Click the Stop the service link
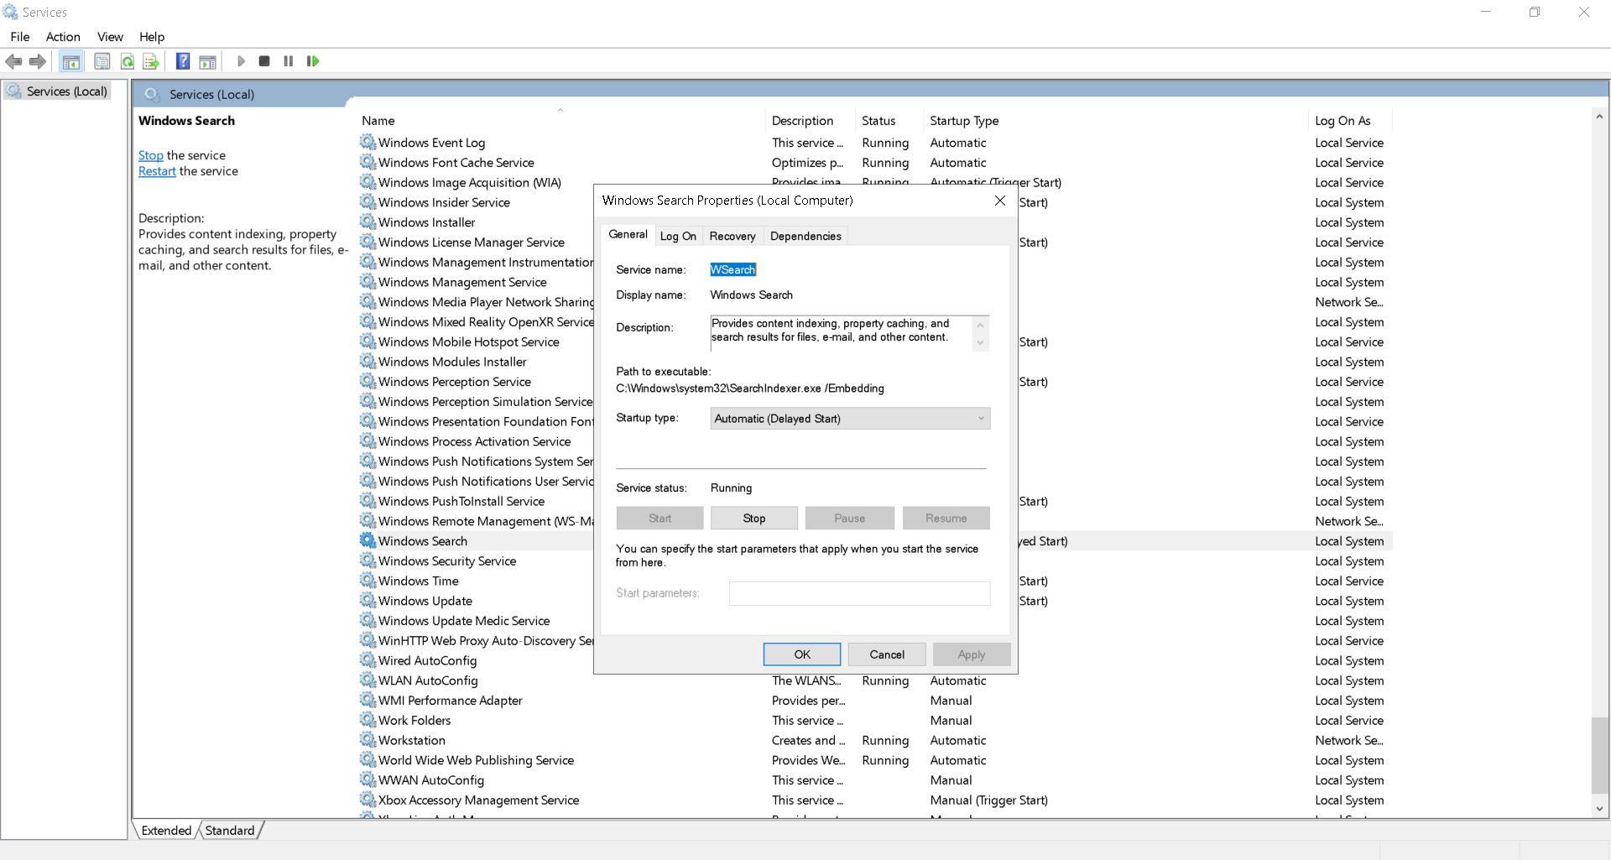The height and width of the screenshot is (860, 1611). (x=151, y=155)
